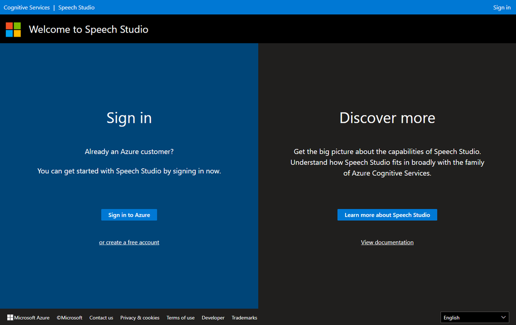Viewport: 516px width, 325px height.
Task: Click Contact us in the footer
Action: pyautogui.click(x=101, y=318)
